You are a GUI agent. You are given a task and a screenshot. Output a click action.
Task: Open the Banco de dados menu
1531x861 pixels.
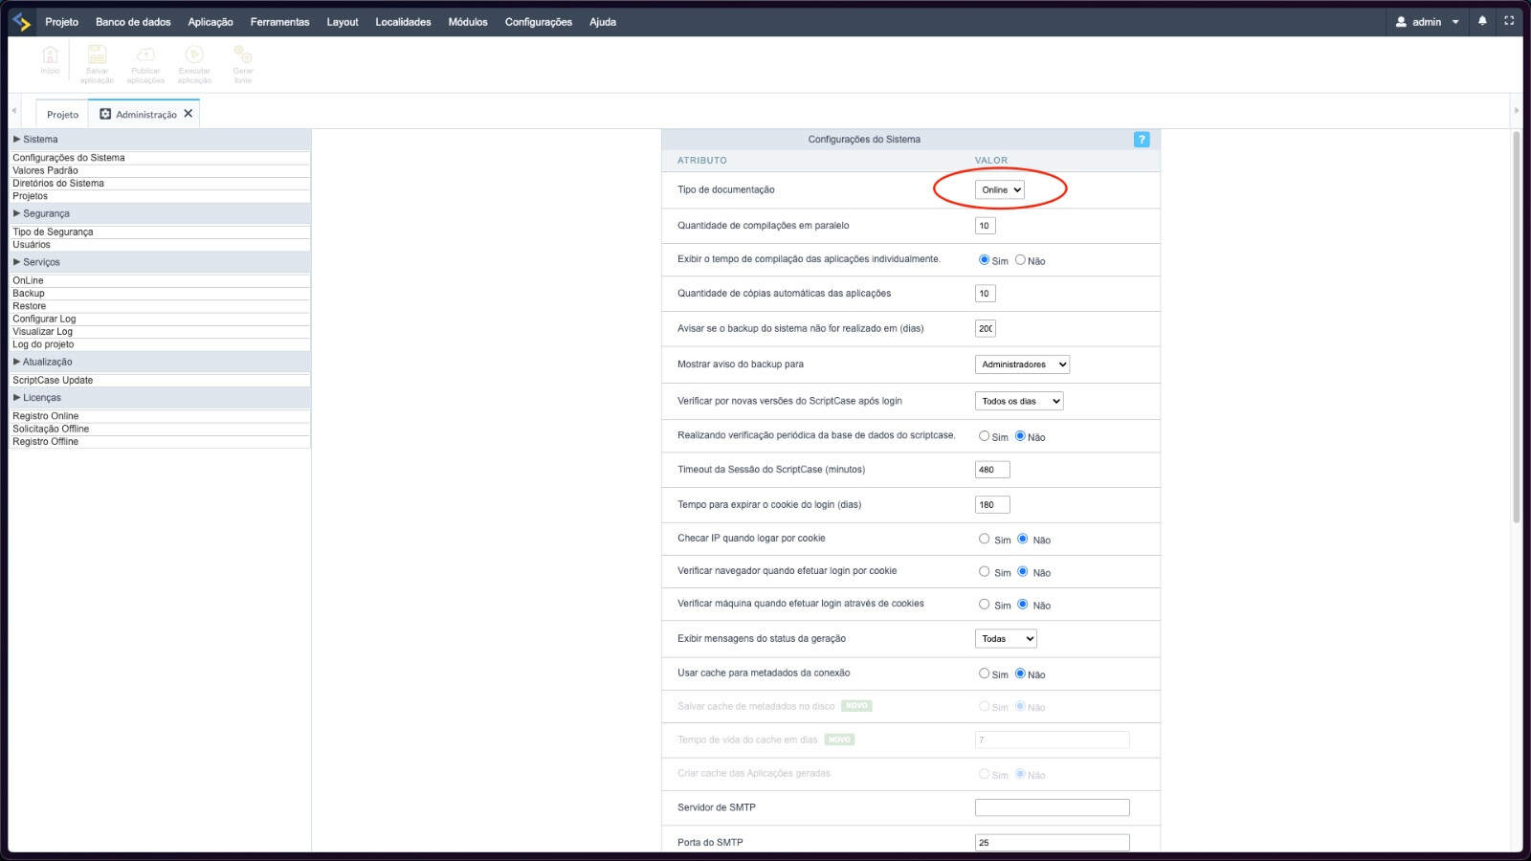133,22
